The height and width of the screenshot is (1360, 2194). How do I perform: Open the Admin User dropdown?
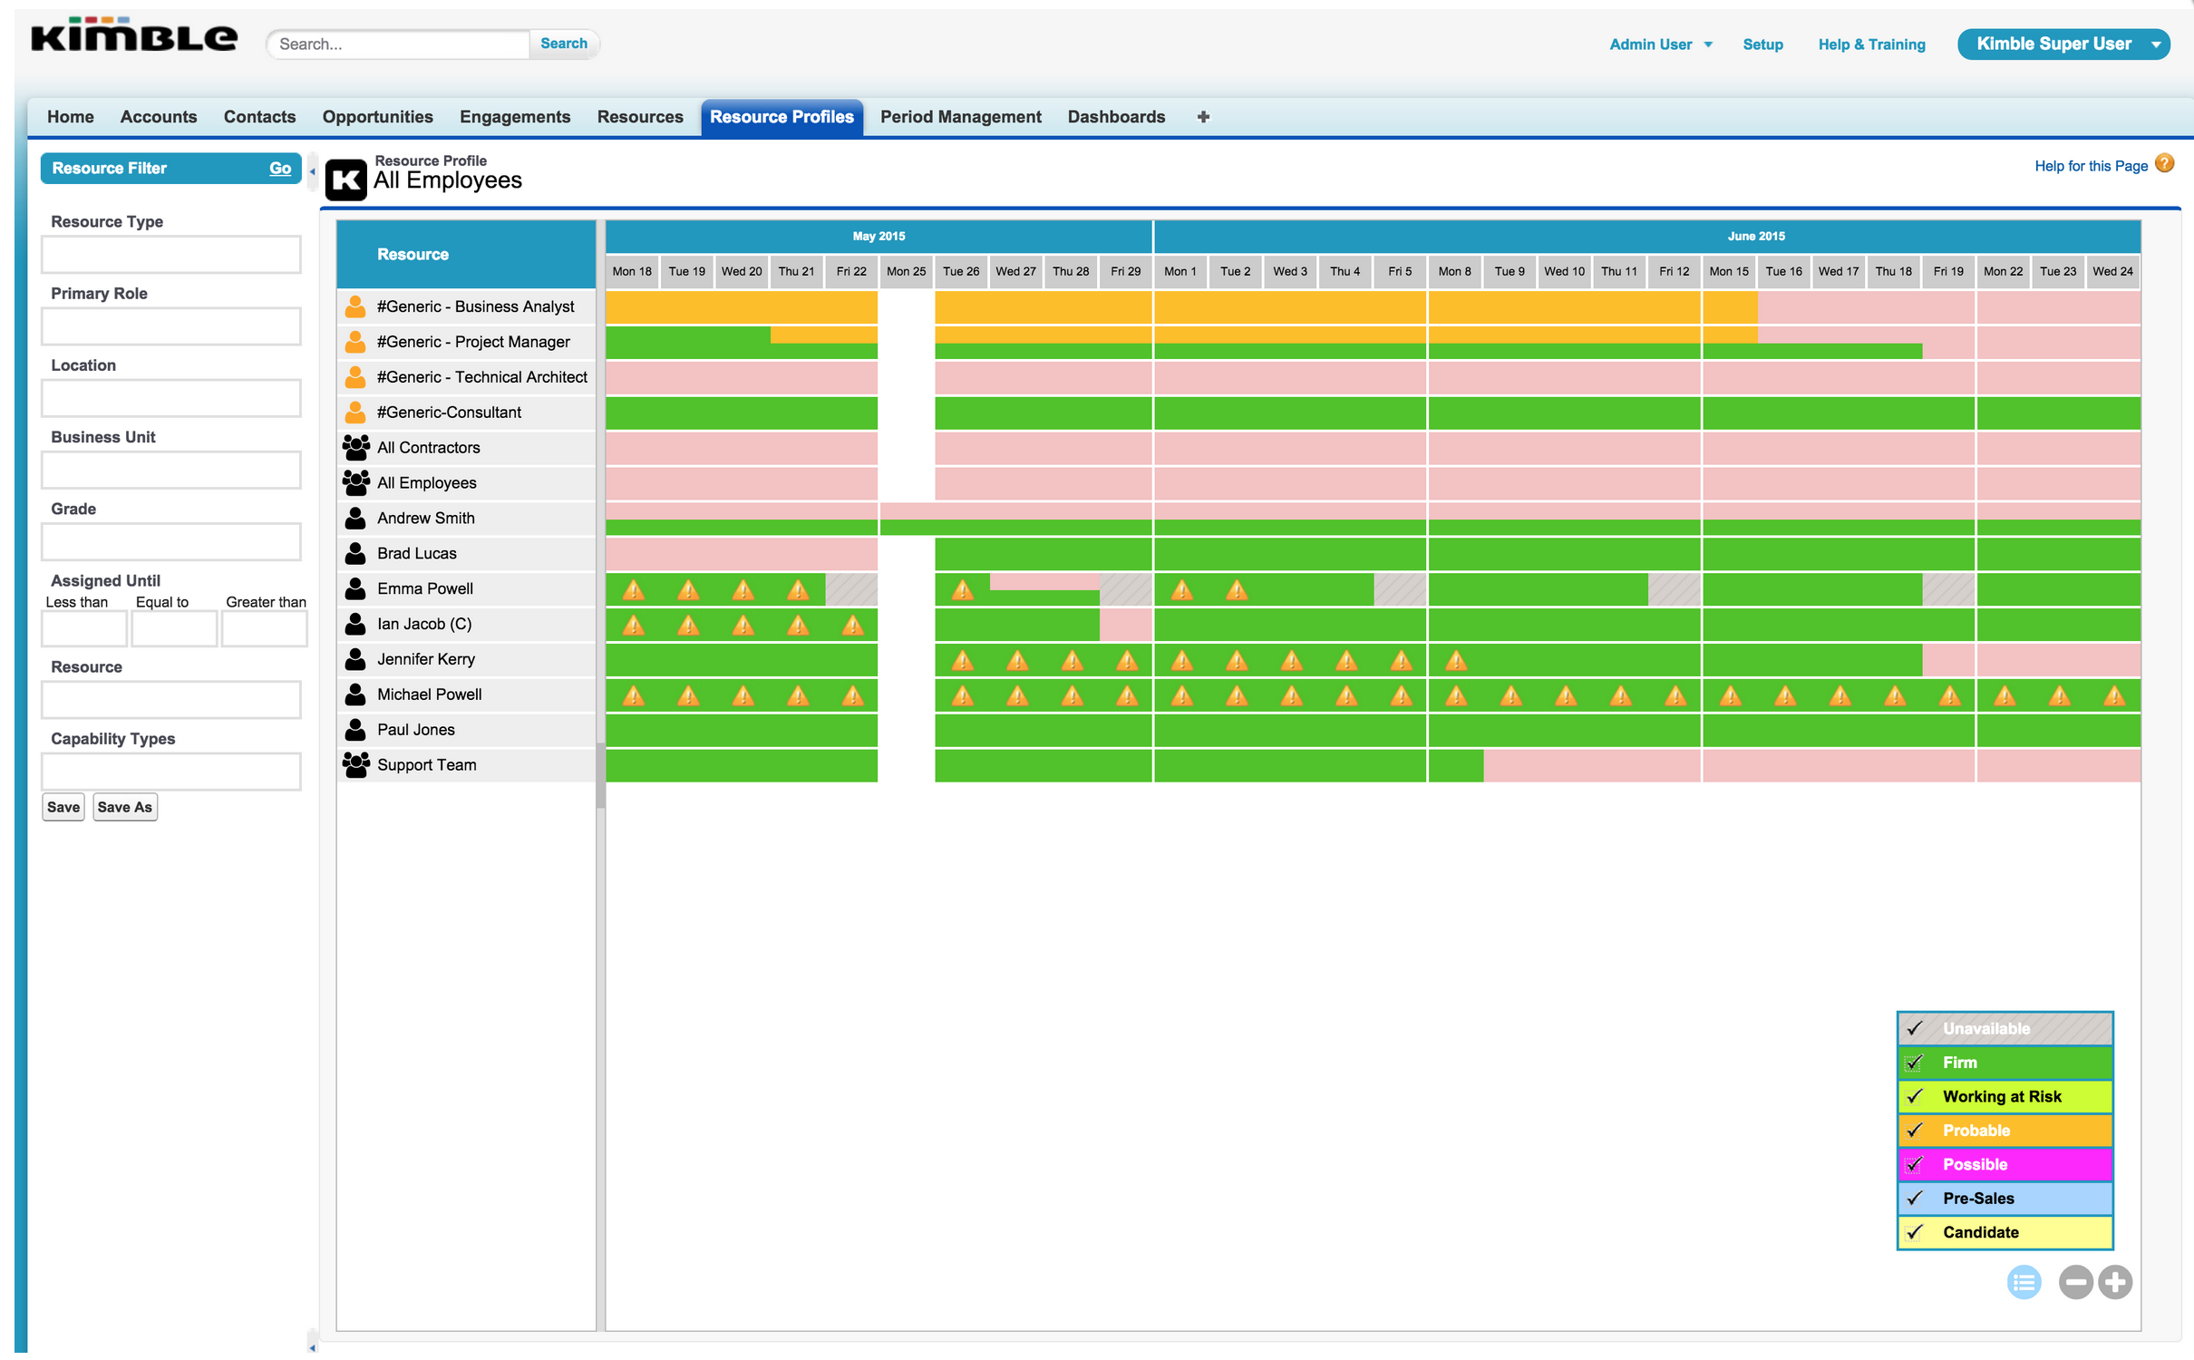pyautogui.click(x=1660, y=44)
